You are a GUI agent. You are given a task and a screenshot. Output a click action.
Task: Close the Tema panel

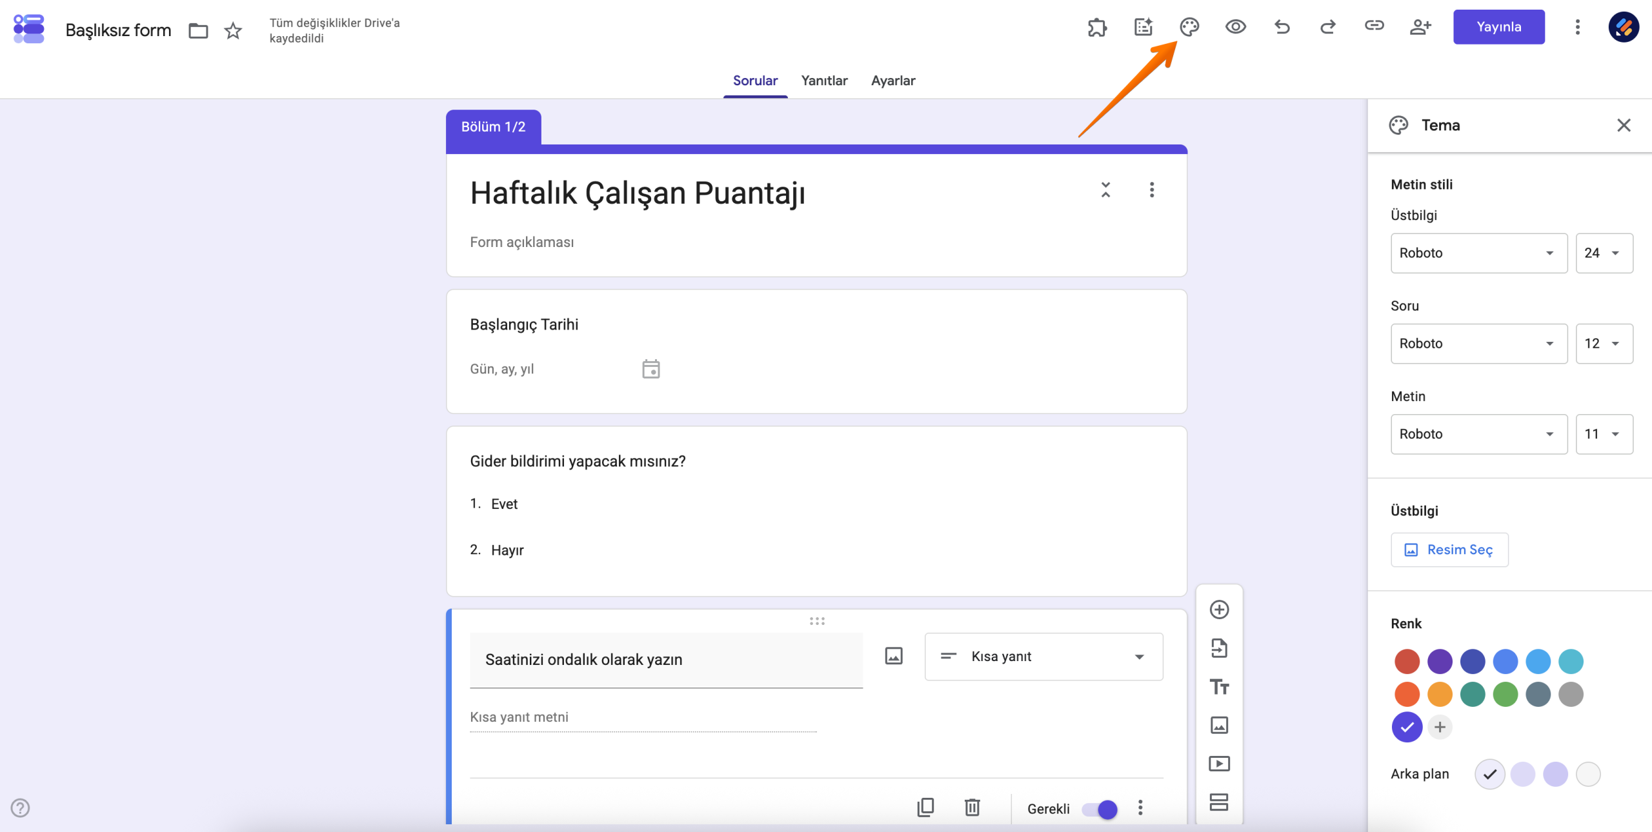click(x=1624, y=125)
